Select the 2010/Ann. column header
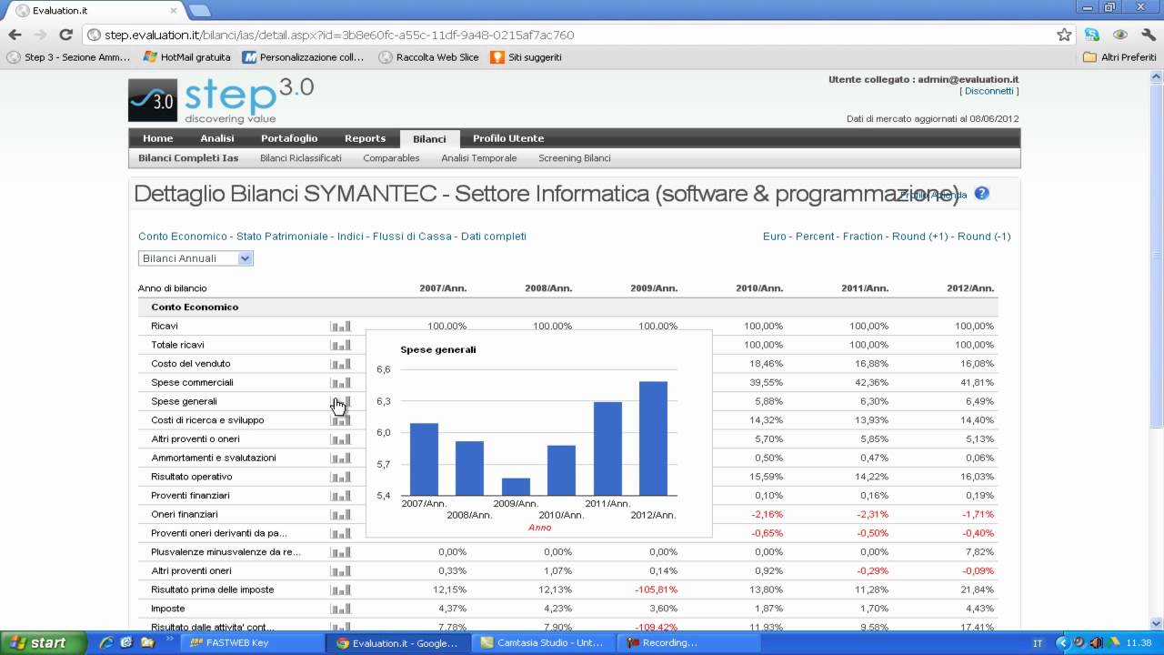This screenshot has width=1164, height=655. pos(759,288)
